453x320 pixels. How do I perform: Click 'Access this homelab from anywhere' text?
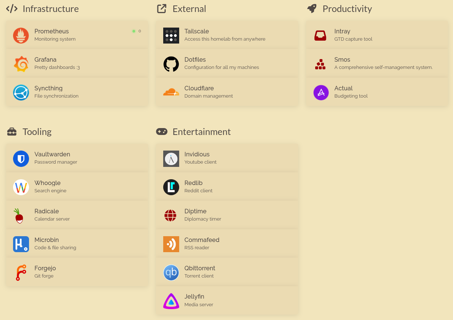click(x=225, y=39)
